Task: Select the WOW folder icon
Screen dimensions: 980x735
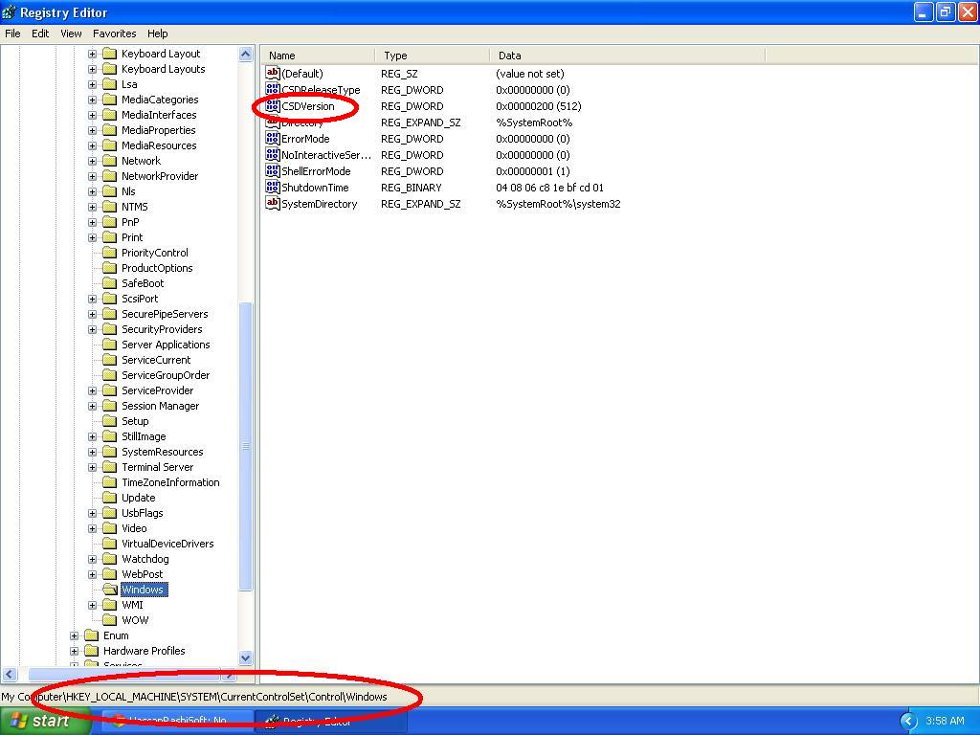Action: pos(109,620)
